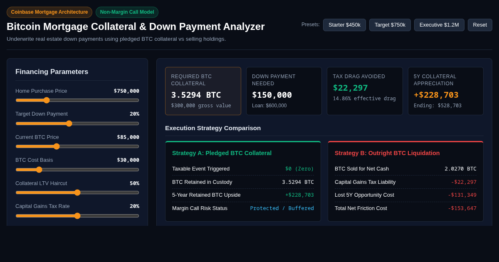
Task: Select the Down Payment Needed card
Action: click(x=284, y=91)
